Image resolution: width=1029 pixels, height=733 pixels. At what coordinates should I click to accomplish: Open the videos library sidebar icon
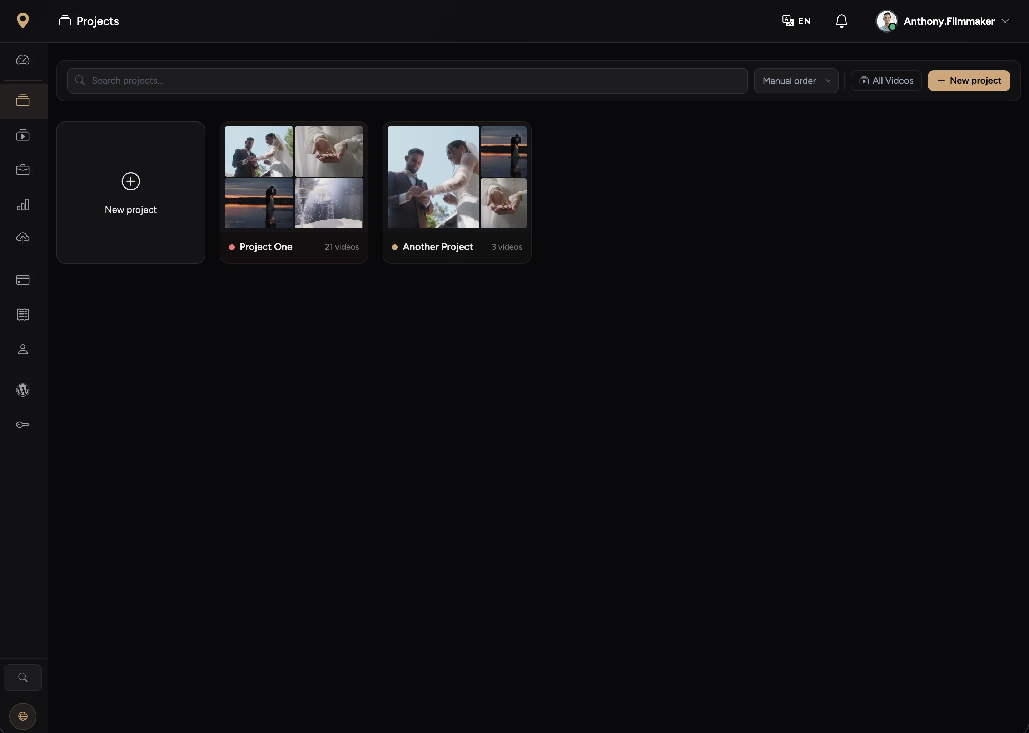pos(23,135)
